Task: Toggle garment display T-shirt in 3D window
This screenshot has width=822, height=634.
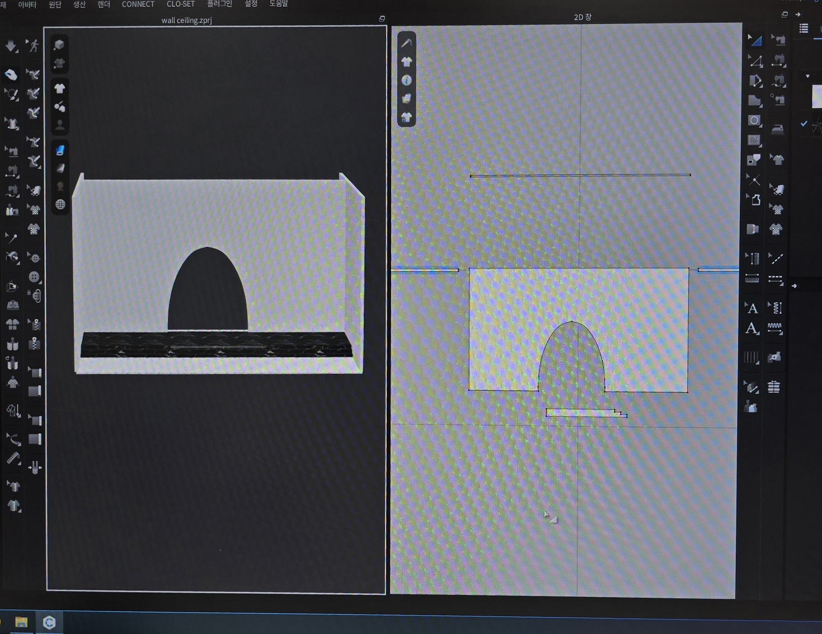Action: point(59,88)
